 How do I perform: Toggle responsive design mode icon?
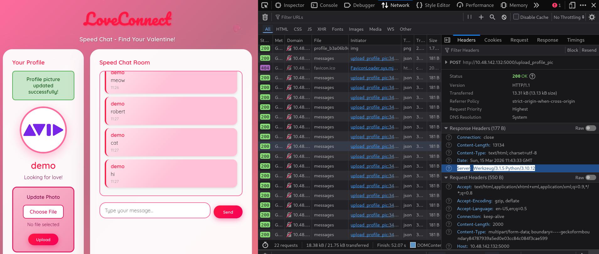click(572, 5)
